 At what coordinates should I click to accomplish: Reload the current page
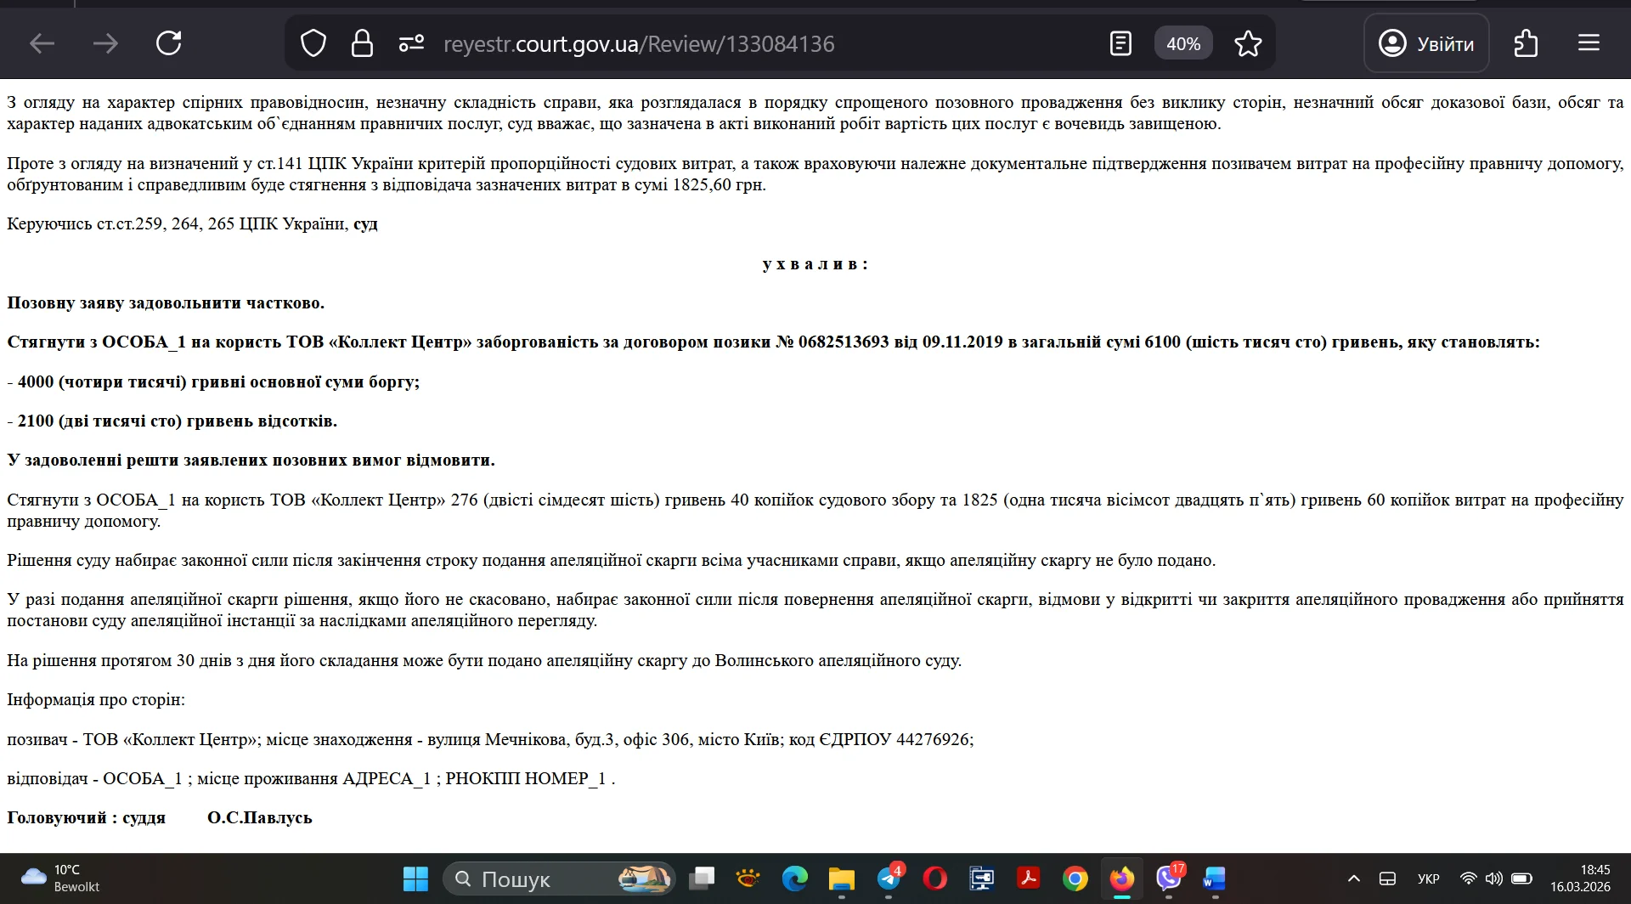pyautogui.click(x=169, y=43)
